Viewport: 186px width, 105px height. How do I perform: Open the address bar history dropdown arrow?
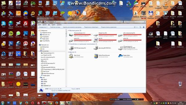pyautogui.click(x=119, y=22)
